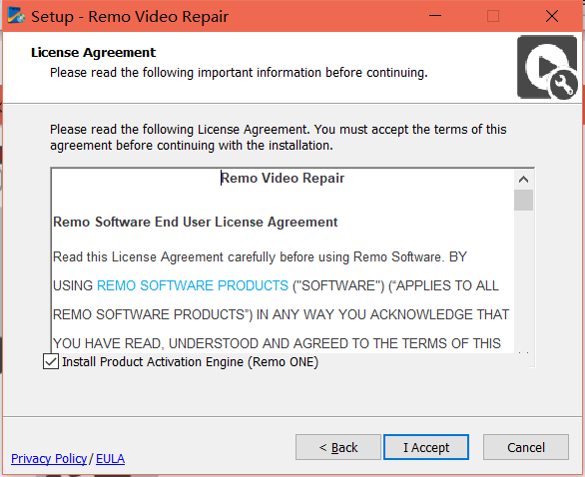Click the Setup app icon in title bar
The width and height of the screenshot is (585, 477).
(16, 16)
